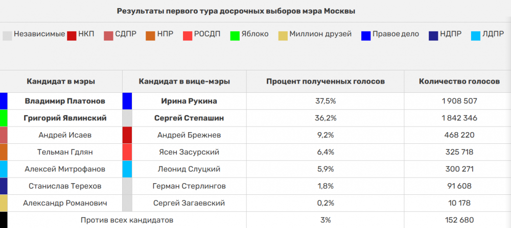Click the Сергей Степашин name
The height and width of the screenshot is (228, 511).
point(189,118)
